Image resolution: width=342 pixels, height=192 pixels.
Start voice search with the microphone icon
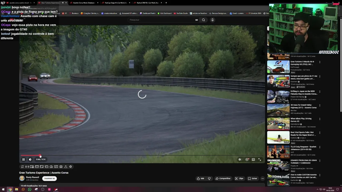coord(212,20)
